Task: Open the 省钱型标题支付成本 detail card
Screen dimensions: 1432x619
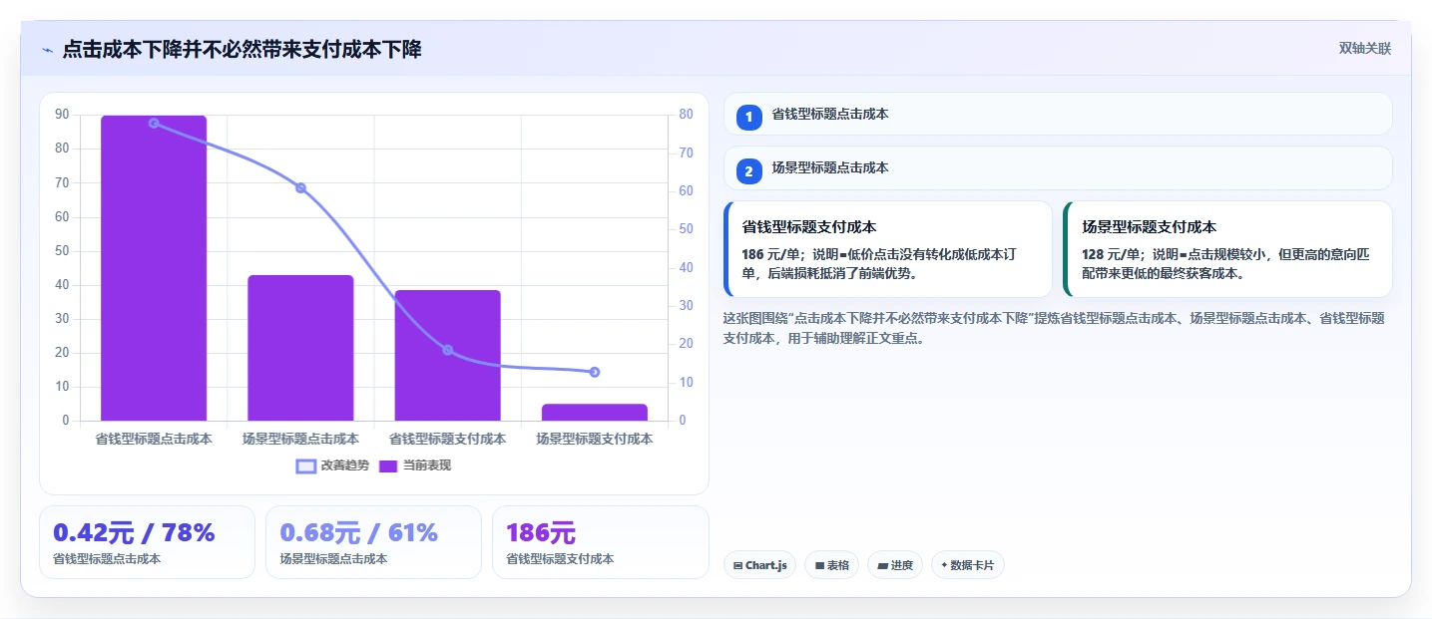Action: 888,249
